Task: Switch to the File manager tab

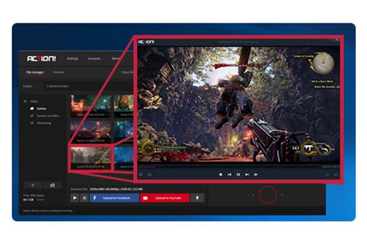Action: point(35,72)
